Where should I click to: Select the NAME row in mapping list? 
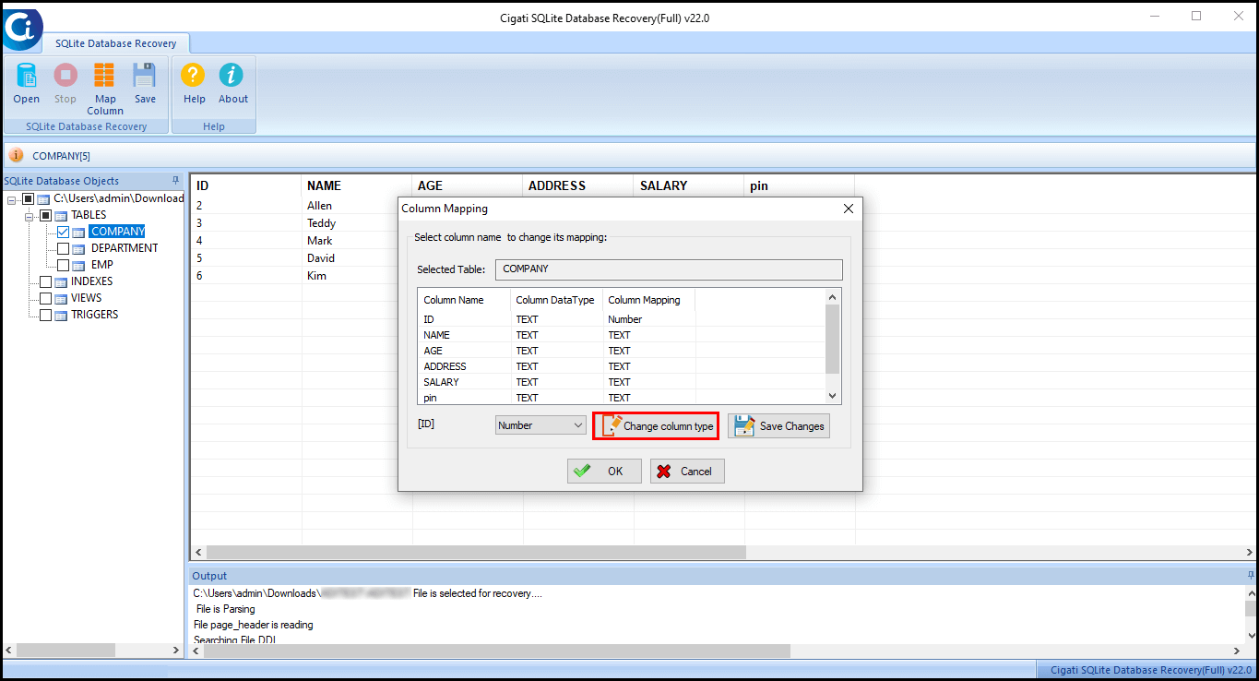coord(623,335)
